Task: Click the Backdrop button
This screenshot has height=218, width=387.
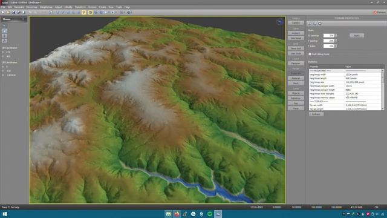Action: point(296,98)
